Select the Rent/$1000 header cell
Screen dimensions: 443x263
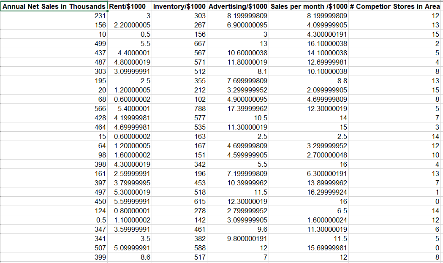[x=129, y=6]
